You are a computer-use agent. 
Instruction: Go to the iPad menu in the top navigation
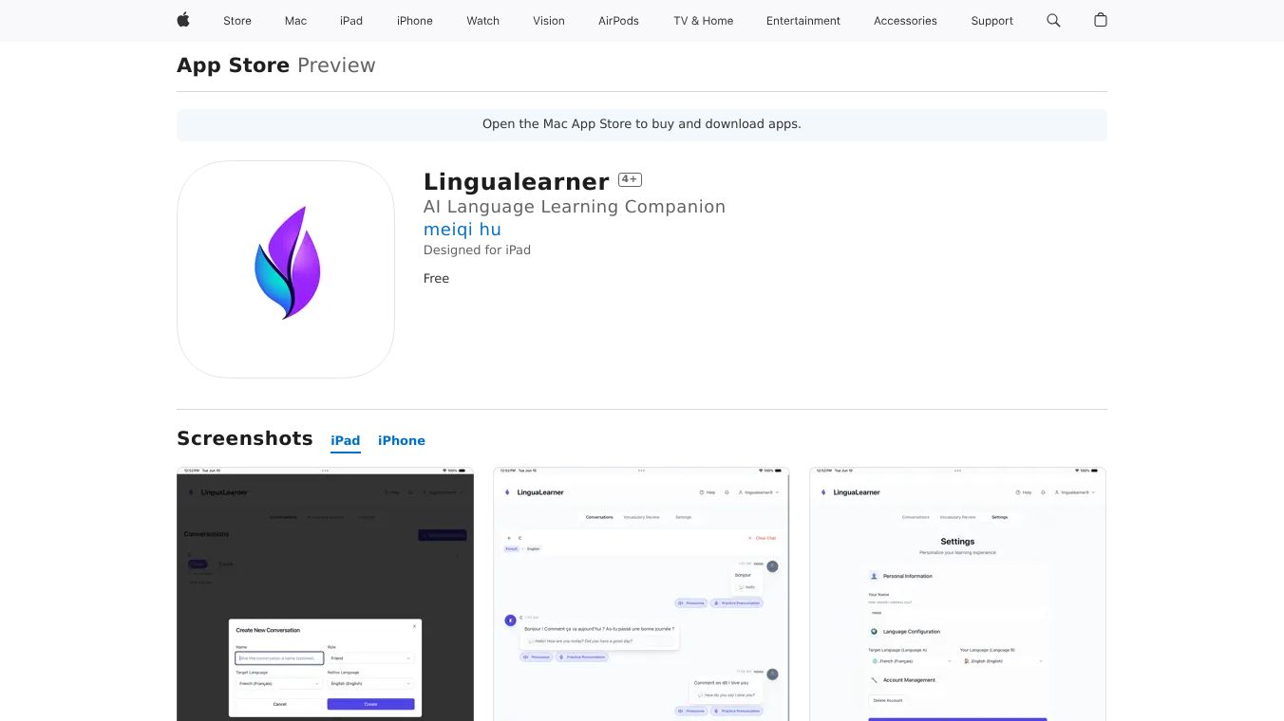351,21
